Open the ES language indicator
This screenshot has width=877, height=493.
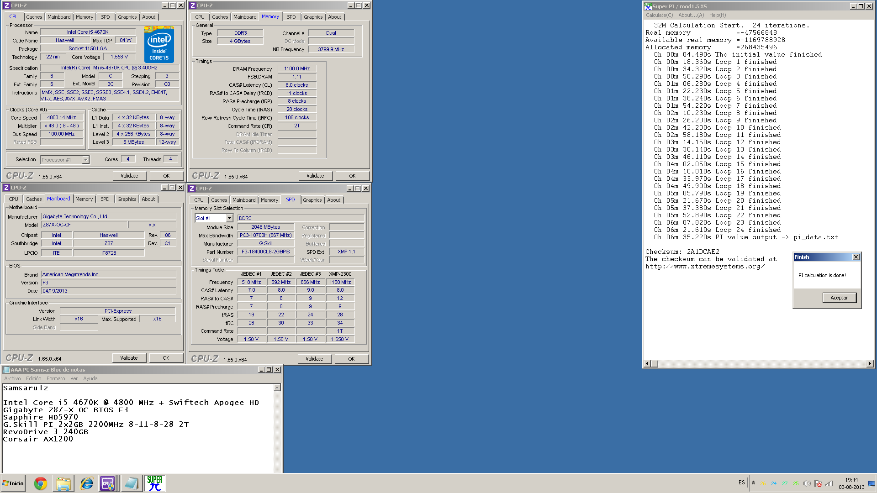pyautogui.click(x=741, y=483)
